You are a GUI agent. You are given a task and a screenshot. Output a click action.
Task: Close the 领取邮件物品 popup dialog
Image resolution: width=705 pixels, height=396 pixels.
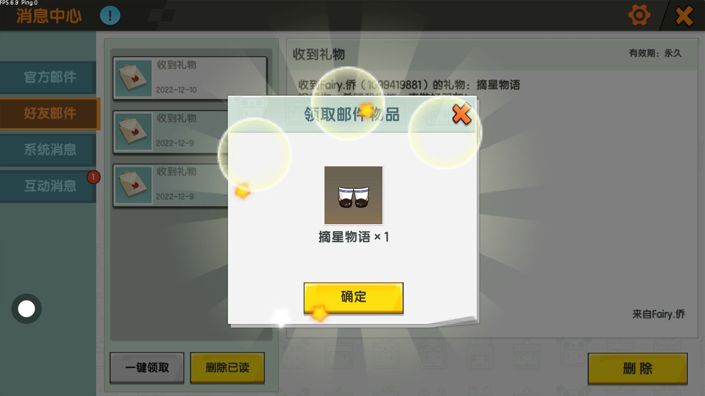pos(462,114)
